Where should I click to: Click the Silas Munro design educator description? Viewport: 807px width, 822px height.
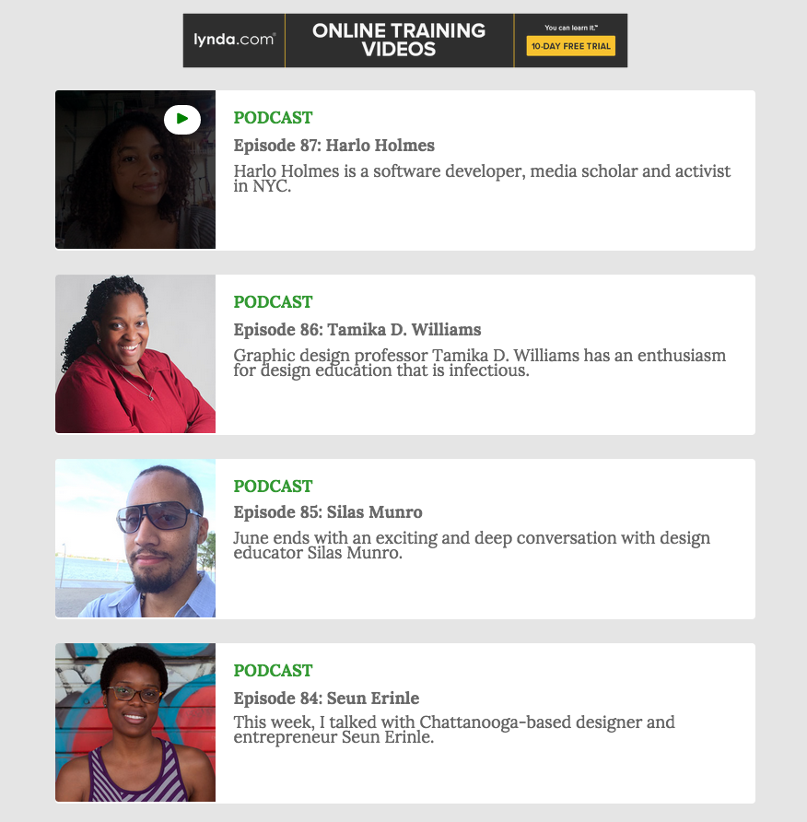click(472, 546)
